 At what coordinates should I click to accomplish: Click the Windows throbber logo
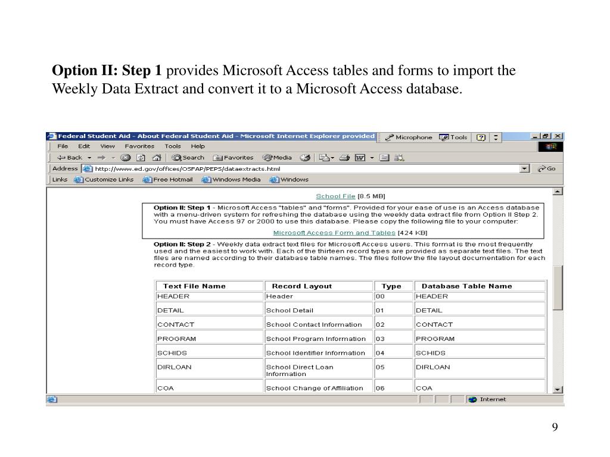coord(550,146)
